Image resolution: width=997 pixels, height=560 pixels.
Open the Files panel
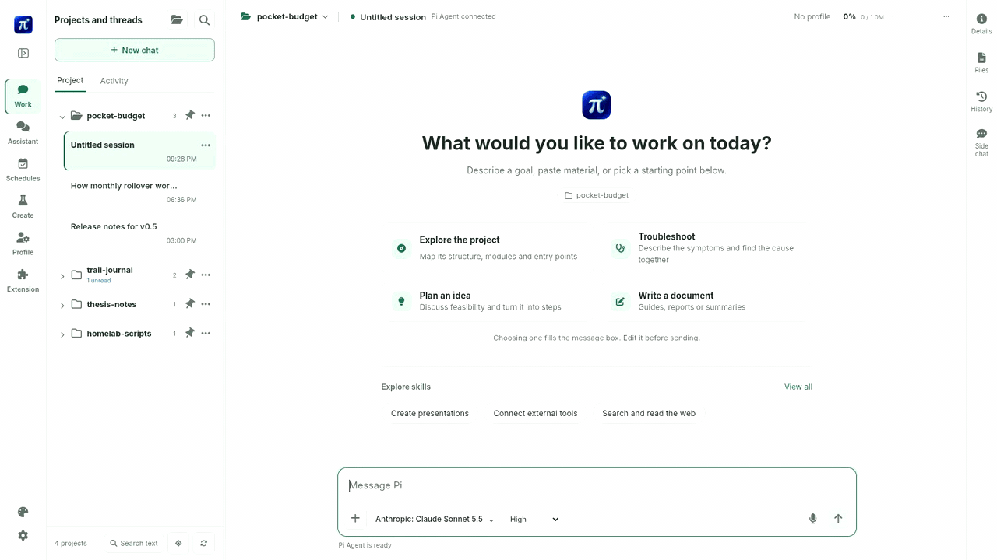pyautogui.click(x=981, y=63)
